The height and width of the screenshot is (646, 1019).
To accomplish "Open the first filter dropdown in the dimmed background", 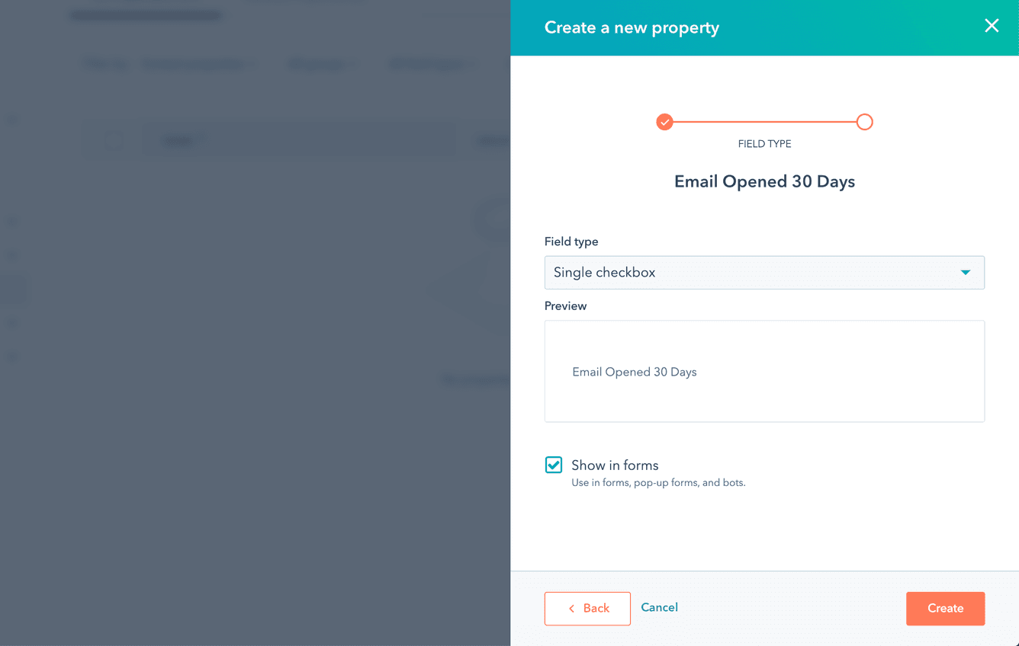I will click(x=200, y=64).
